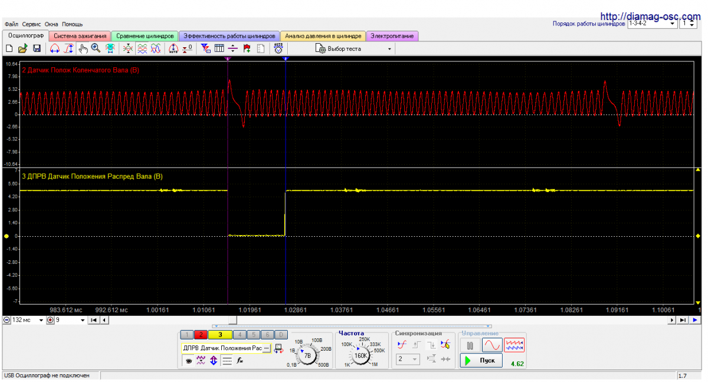Switch to Эффективность работы цилиндров tab
Screen dimensions: 708x382
click(230, 36)
